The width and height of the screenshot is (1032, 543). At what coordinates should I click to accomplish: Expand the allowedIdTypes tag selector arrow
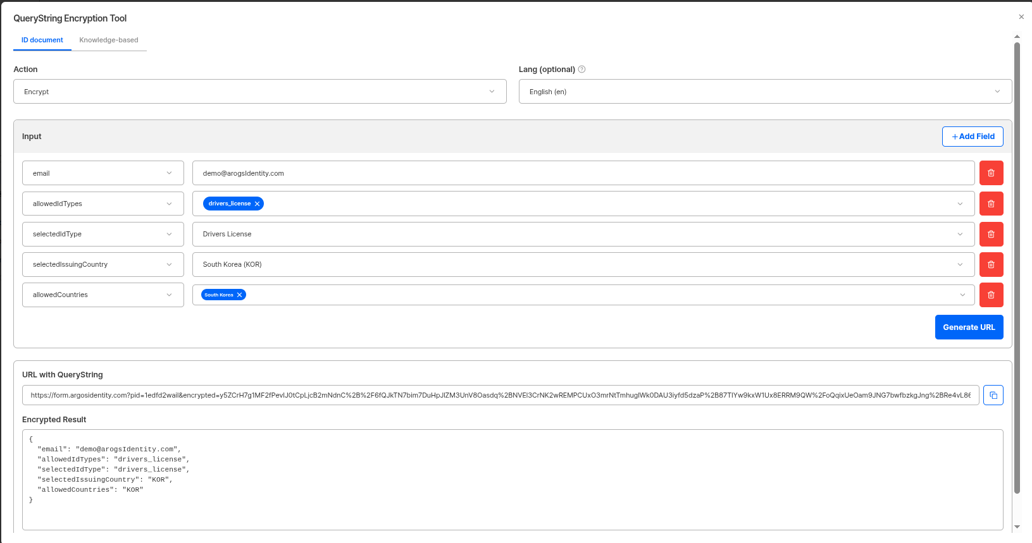click(960, 204)
